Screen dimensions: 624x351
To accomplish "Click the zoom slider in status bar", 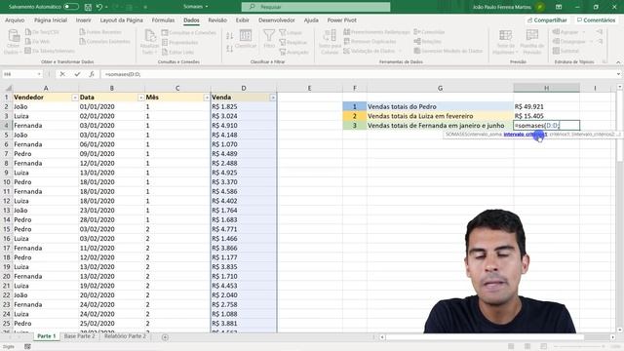I will pyautogui.click(x=579, y=347).
